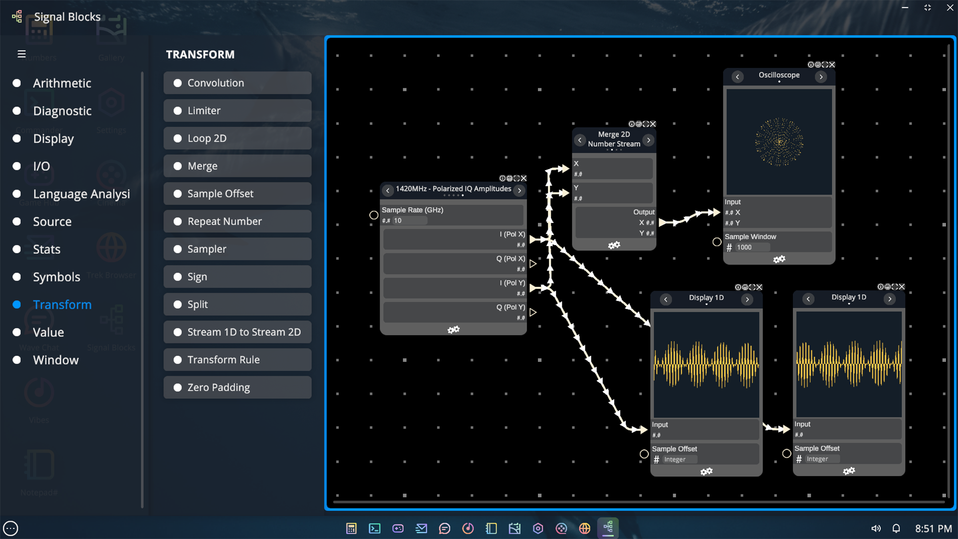This screenshot has height=539, width=958.
Task: Open the Gallery icon in the taskbar
Action: coord(515,528)
